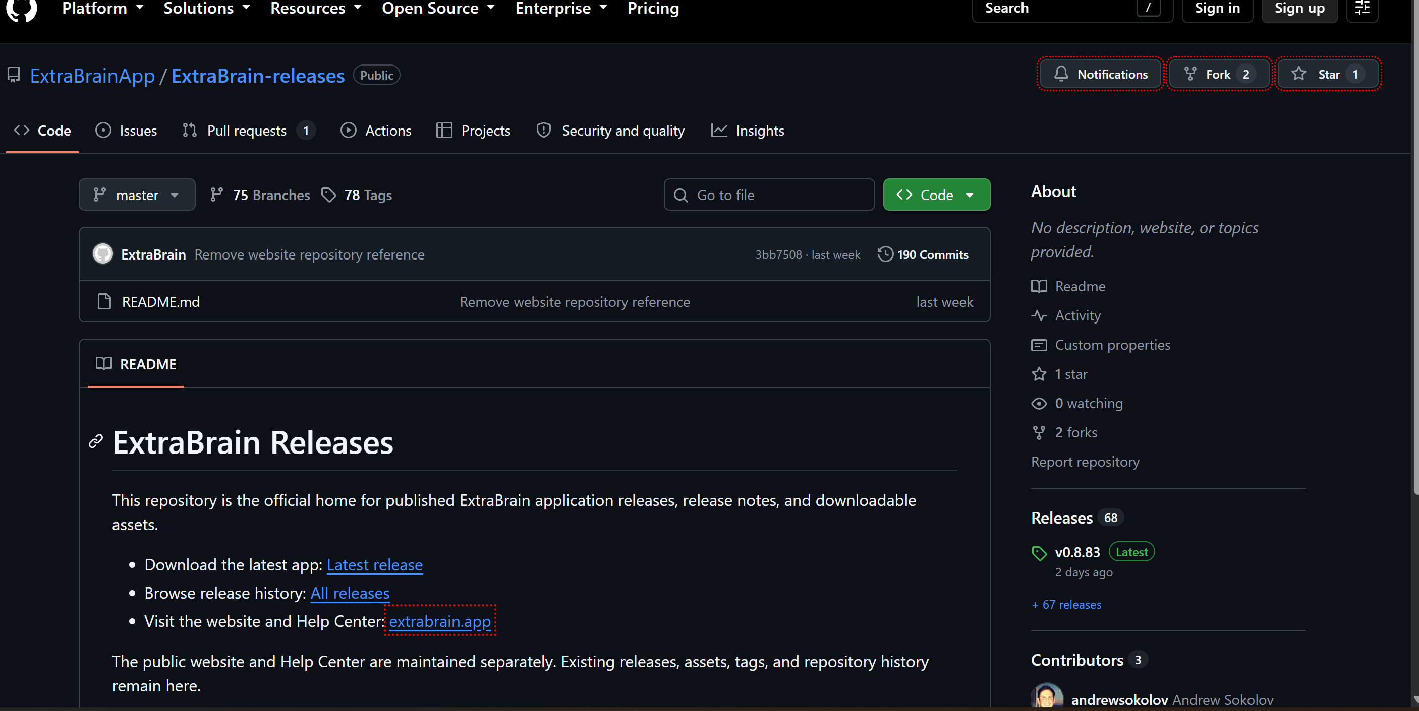Click the 1 star link

point(1059,374)
